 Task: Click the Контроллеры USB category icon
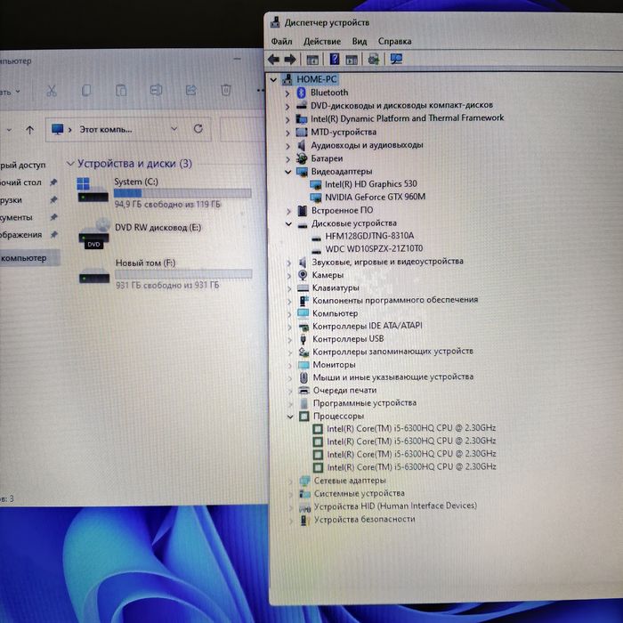(x=303, y=339)
